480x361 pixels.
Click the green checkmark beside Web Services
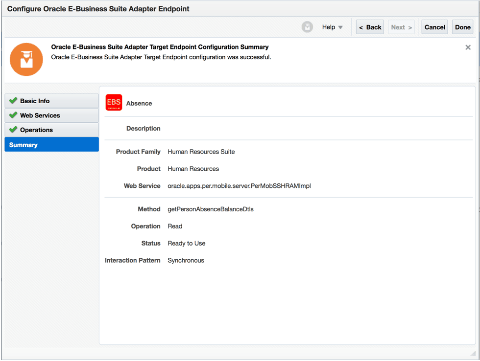pos(14,115)
